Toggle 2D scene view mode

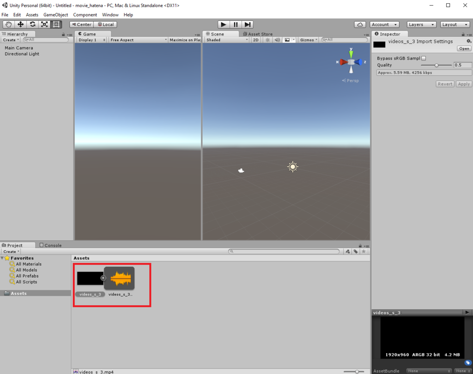pyautogui.click(x=256, y=40)
